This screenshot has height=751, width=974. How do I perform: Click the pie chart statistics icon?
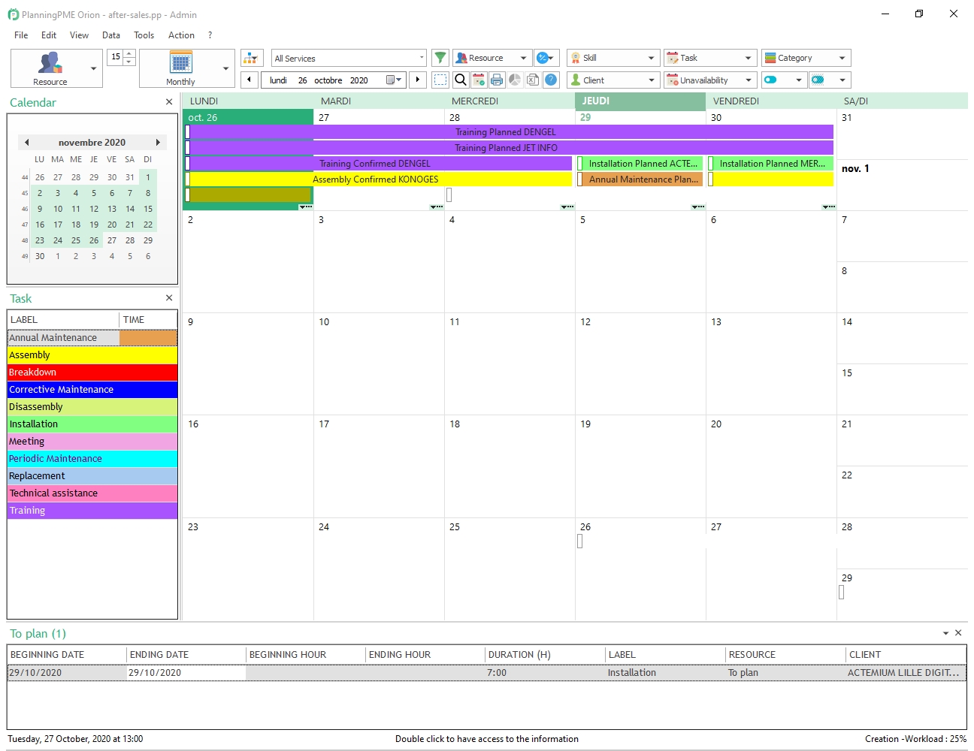515,80
